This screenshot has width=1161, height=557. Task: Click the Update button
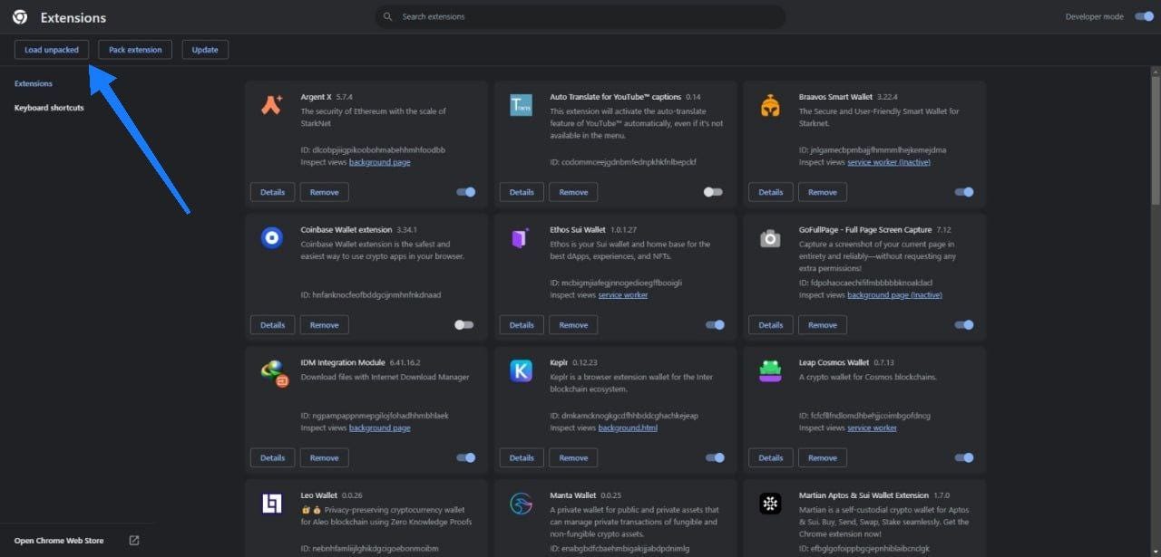205,50
